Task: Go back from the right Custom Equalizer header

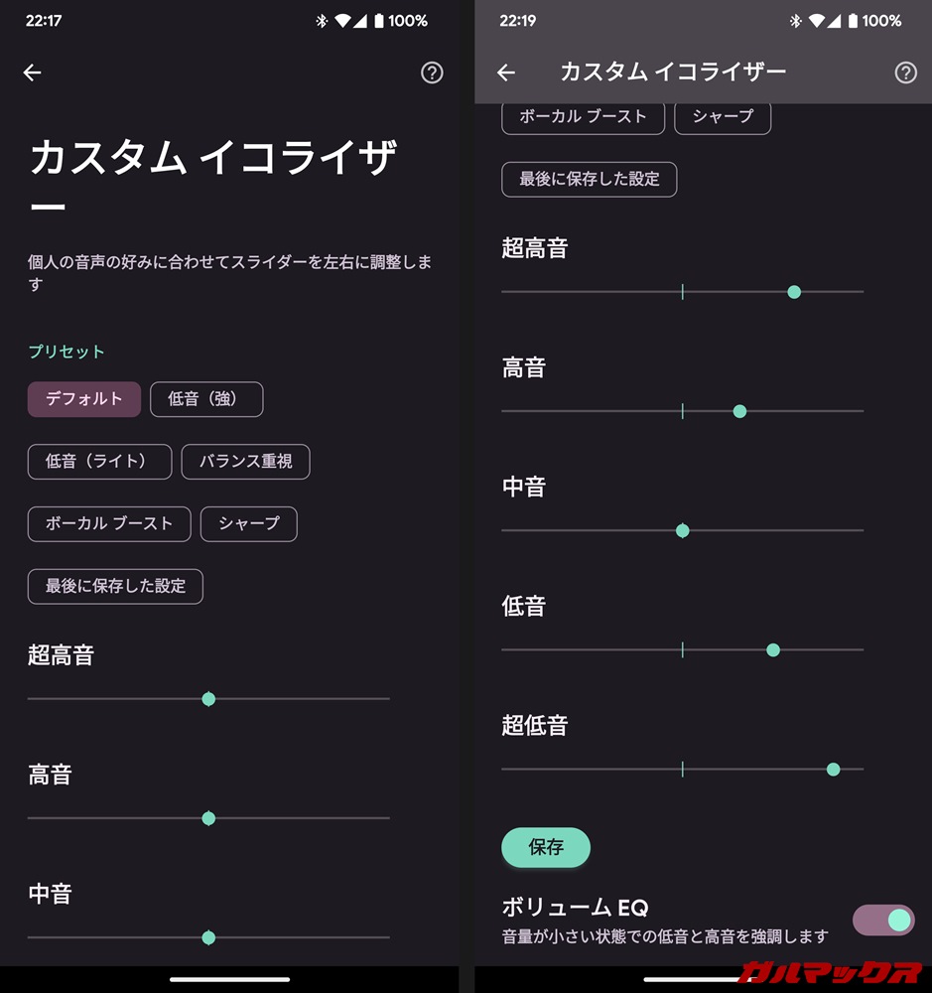Action: pyautogui.click(x=506, y=72)
